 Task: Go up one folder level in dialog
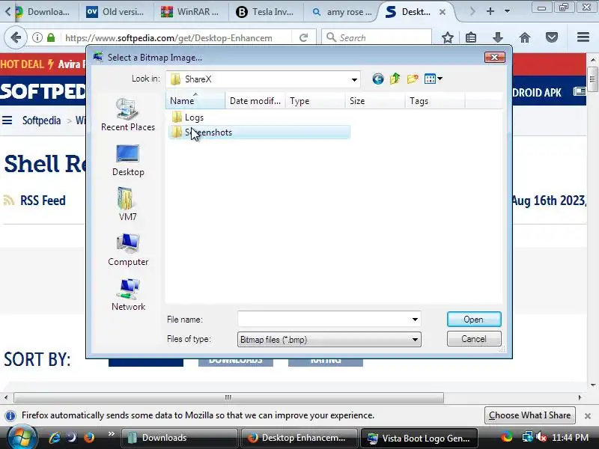click(x=395, y=79)
